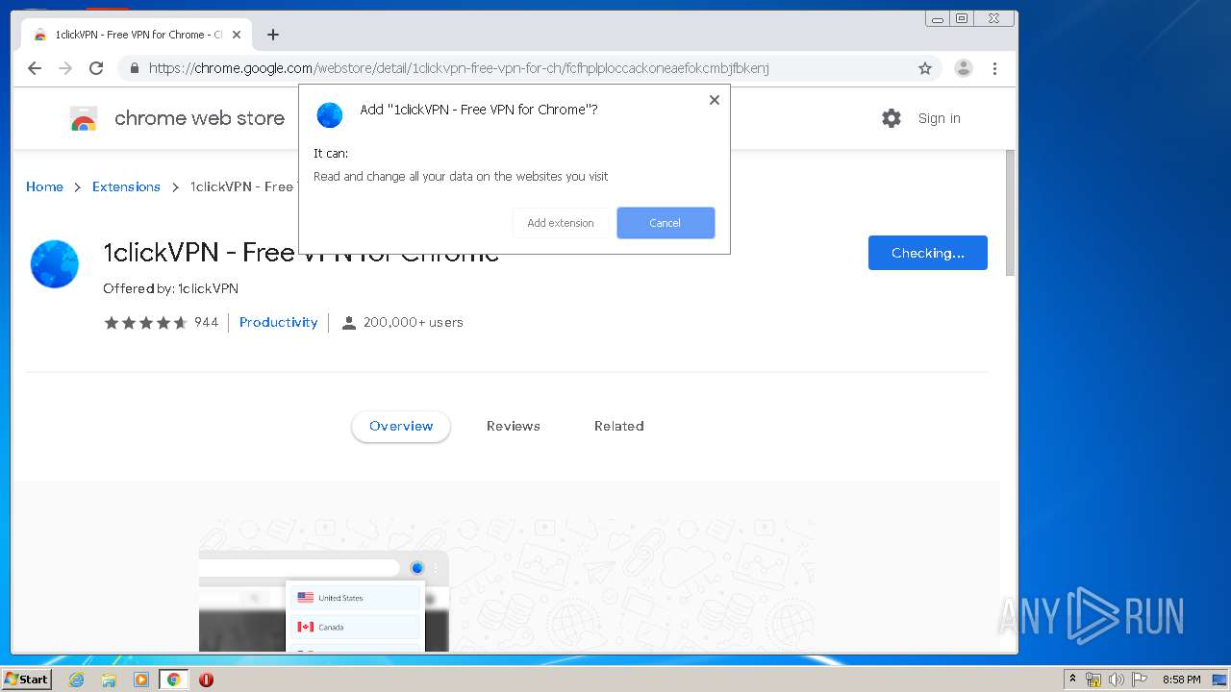This screenshot has height=692, width=1231.
Task: Launch Internet Explorer from the taskbar
Action: point(77,680)
